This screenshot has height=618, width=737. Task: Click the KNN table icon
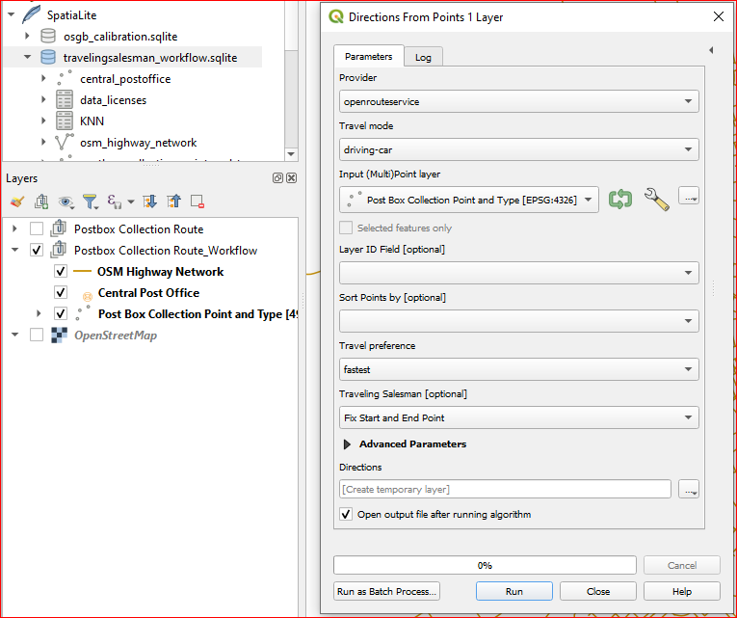click(65, 121)
